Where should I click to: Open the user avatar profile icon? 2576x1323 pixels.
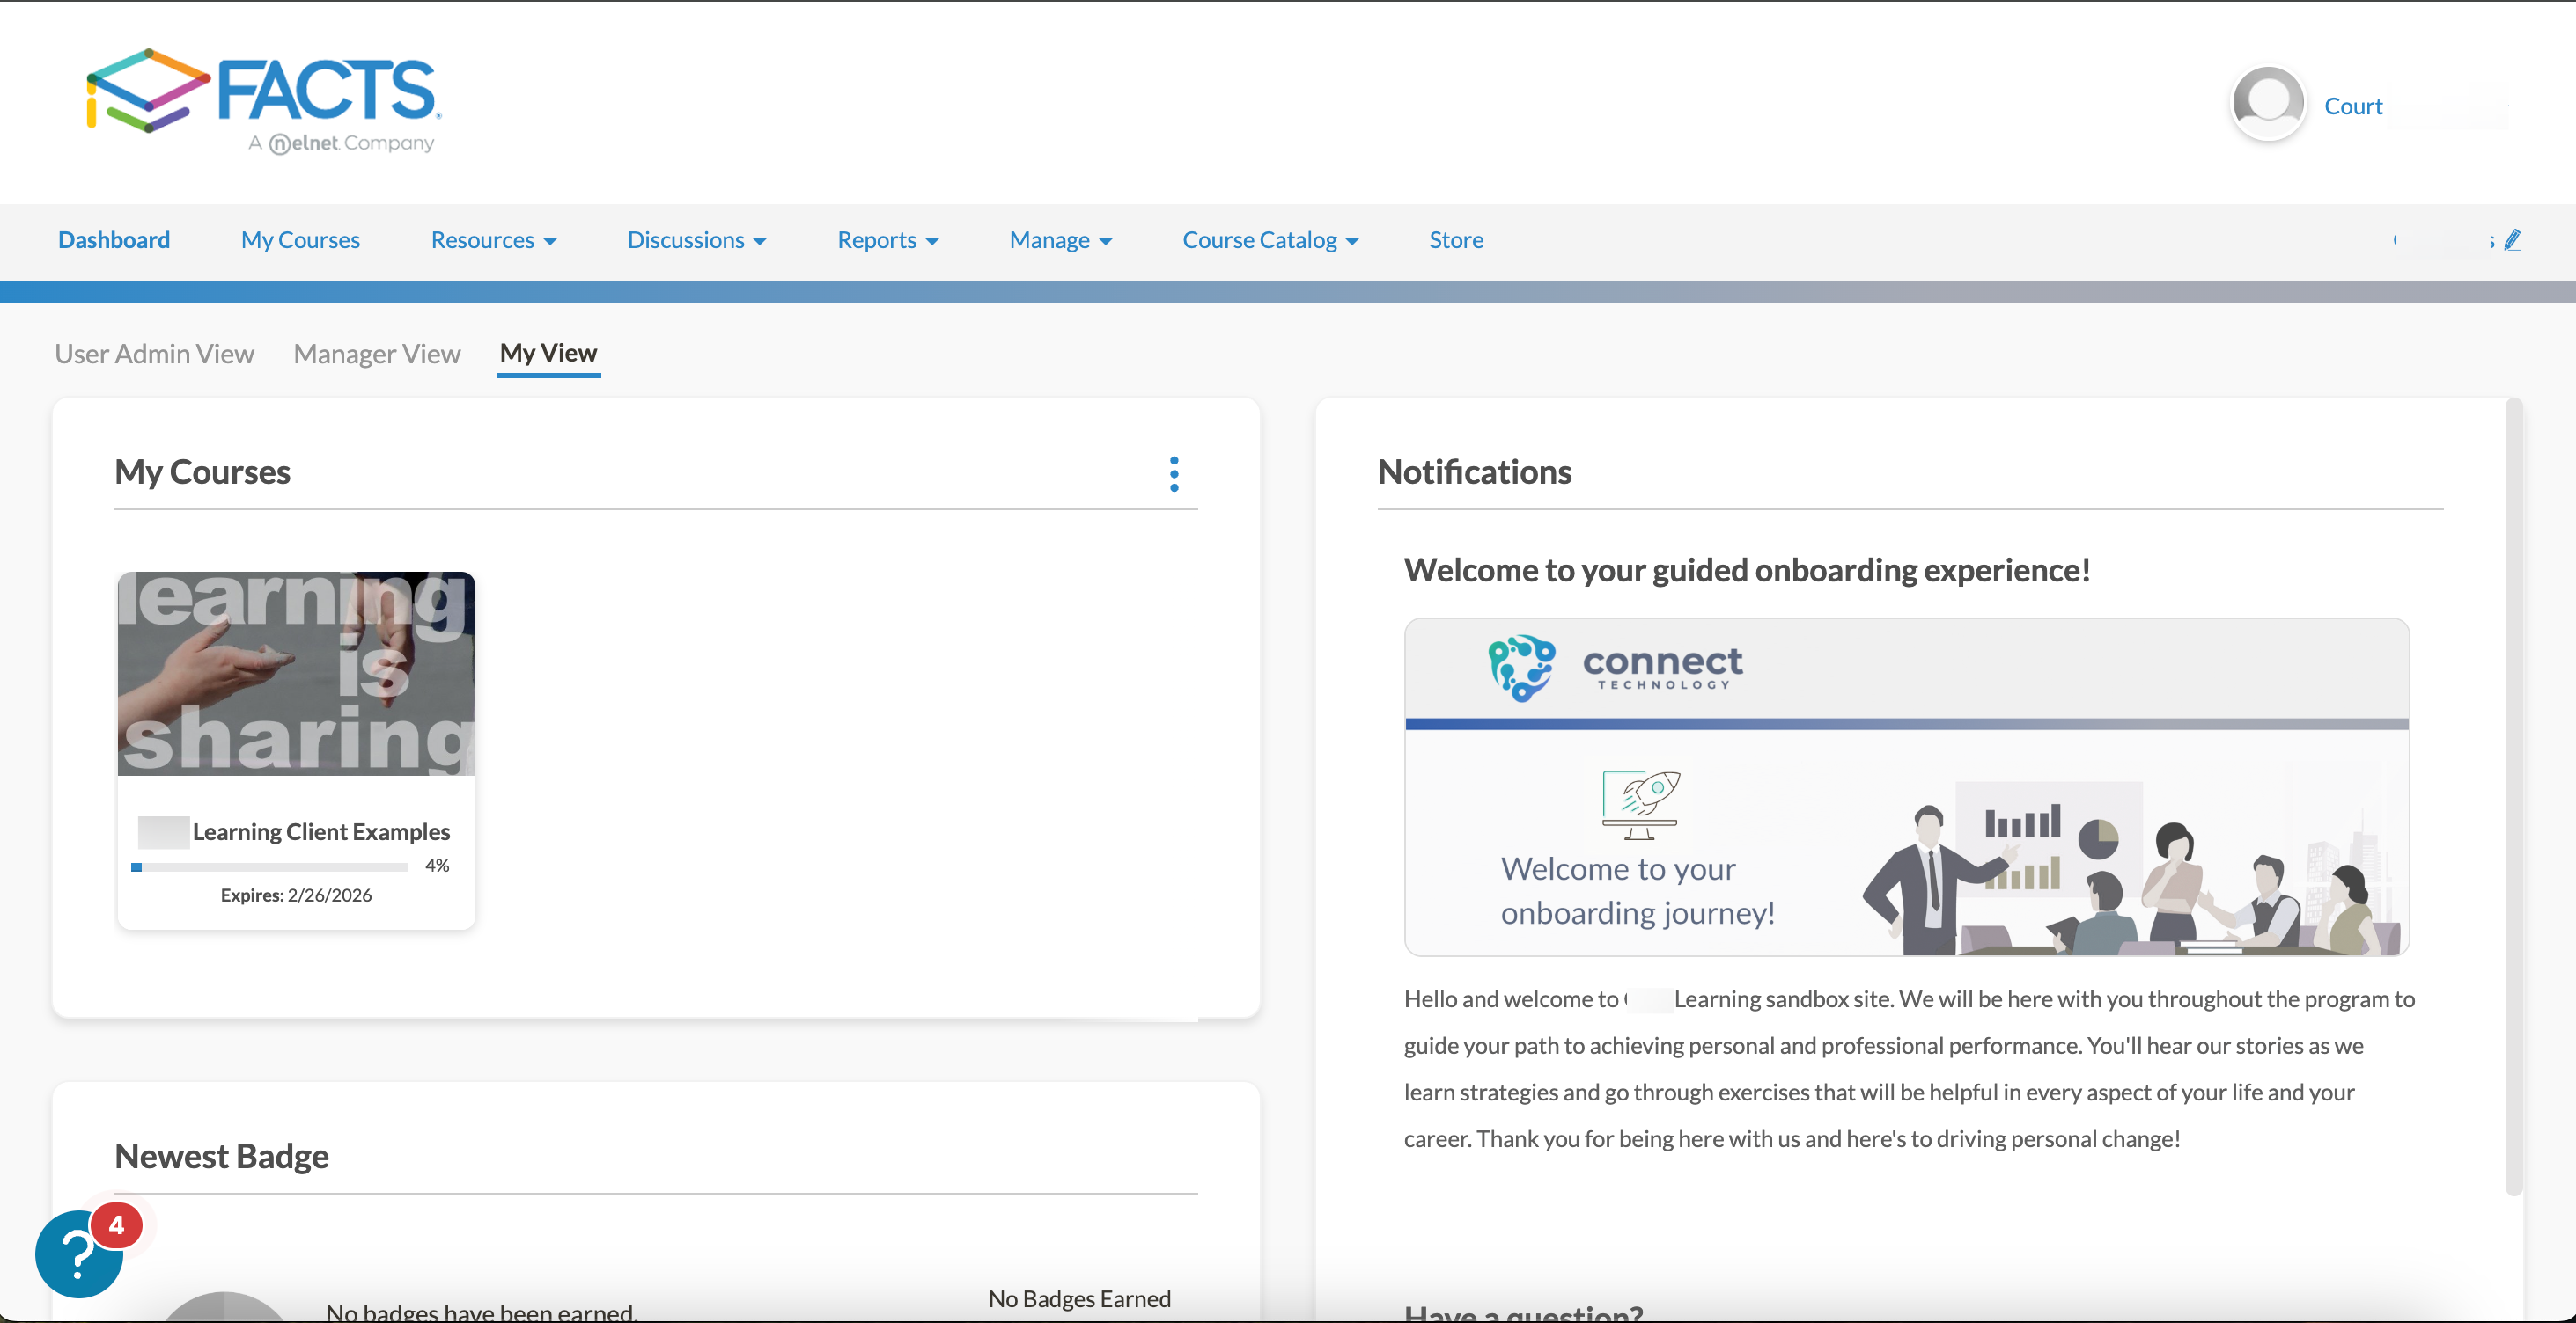point(2267,104)
